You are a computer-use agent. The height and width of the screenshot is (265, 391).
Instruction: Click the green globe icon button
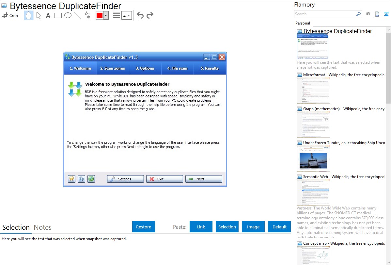[x=91, y=179]
